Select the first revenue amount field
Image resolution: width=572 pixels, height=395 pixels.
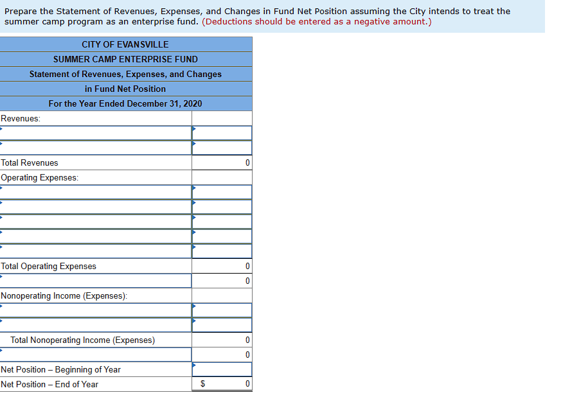click(x=222, y=133)
